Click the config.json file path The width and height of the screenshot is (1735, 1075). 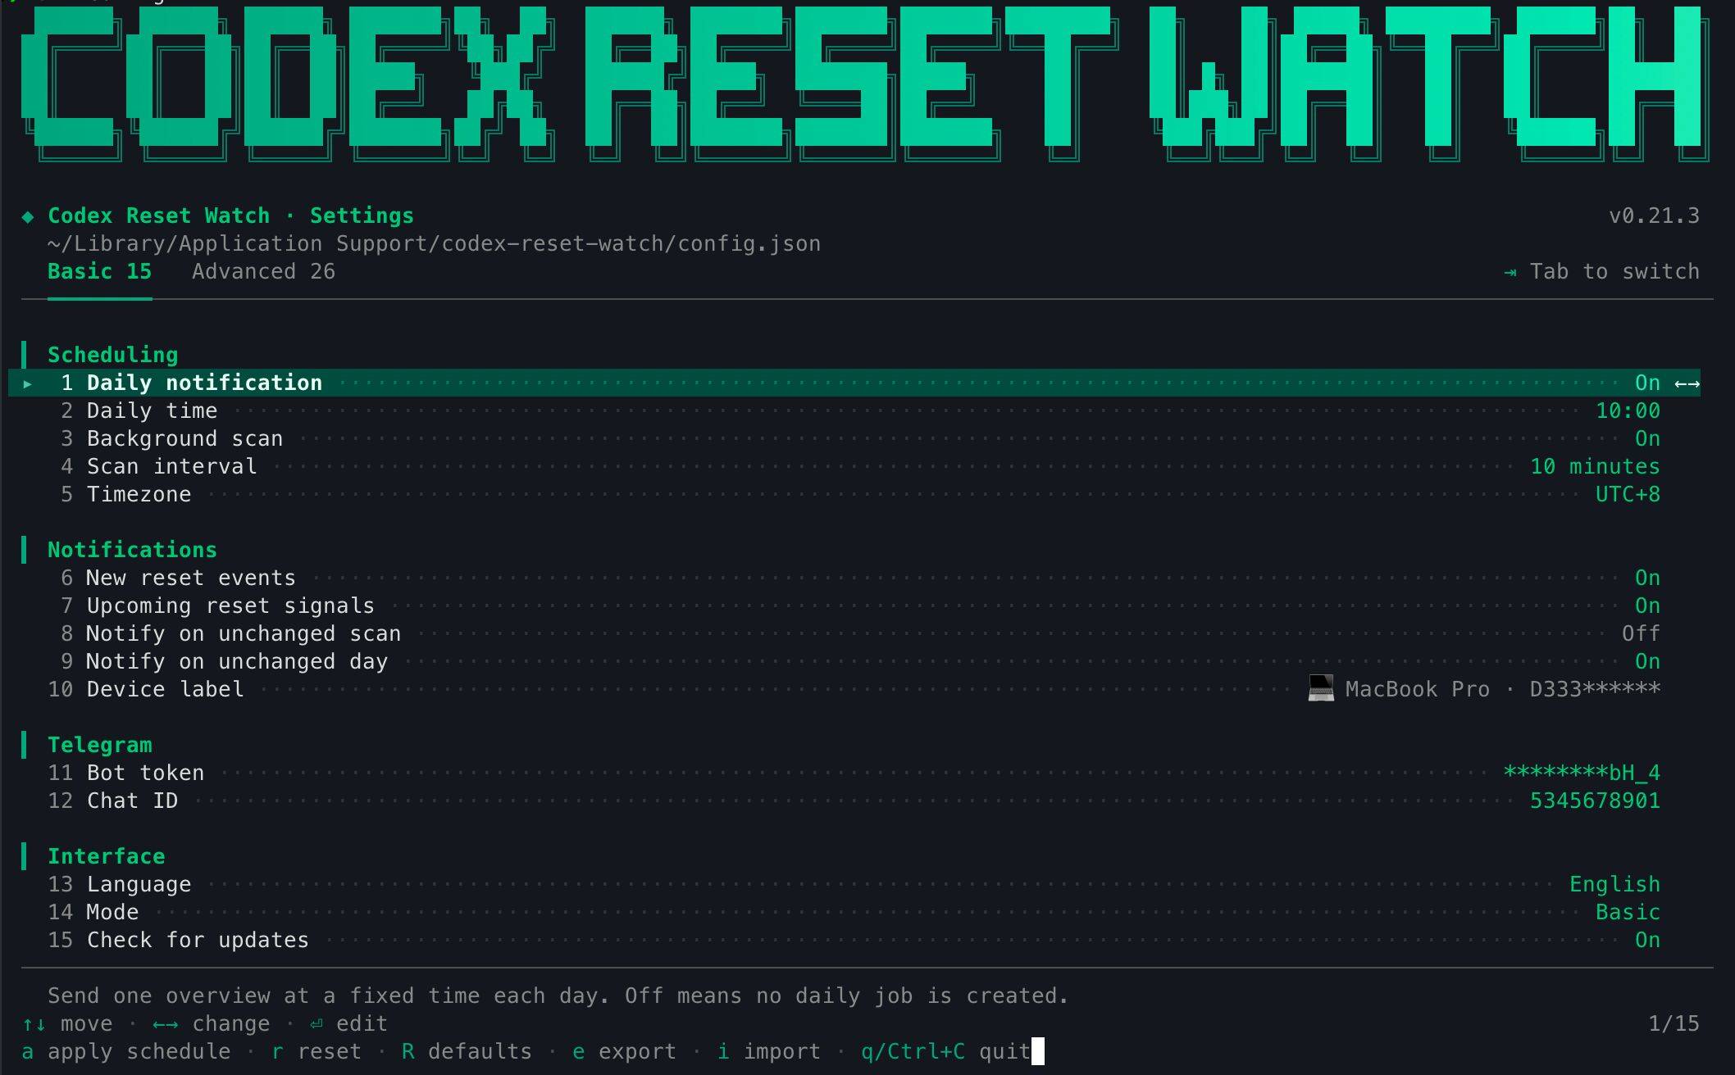(x=434, y=244)
